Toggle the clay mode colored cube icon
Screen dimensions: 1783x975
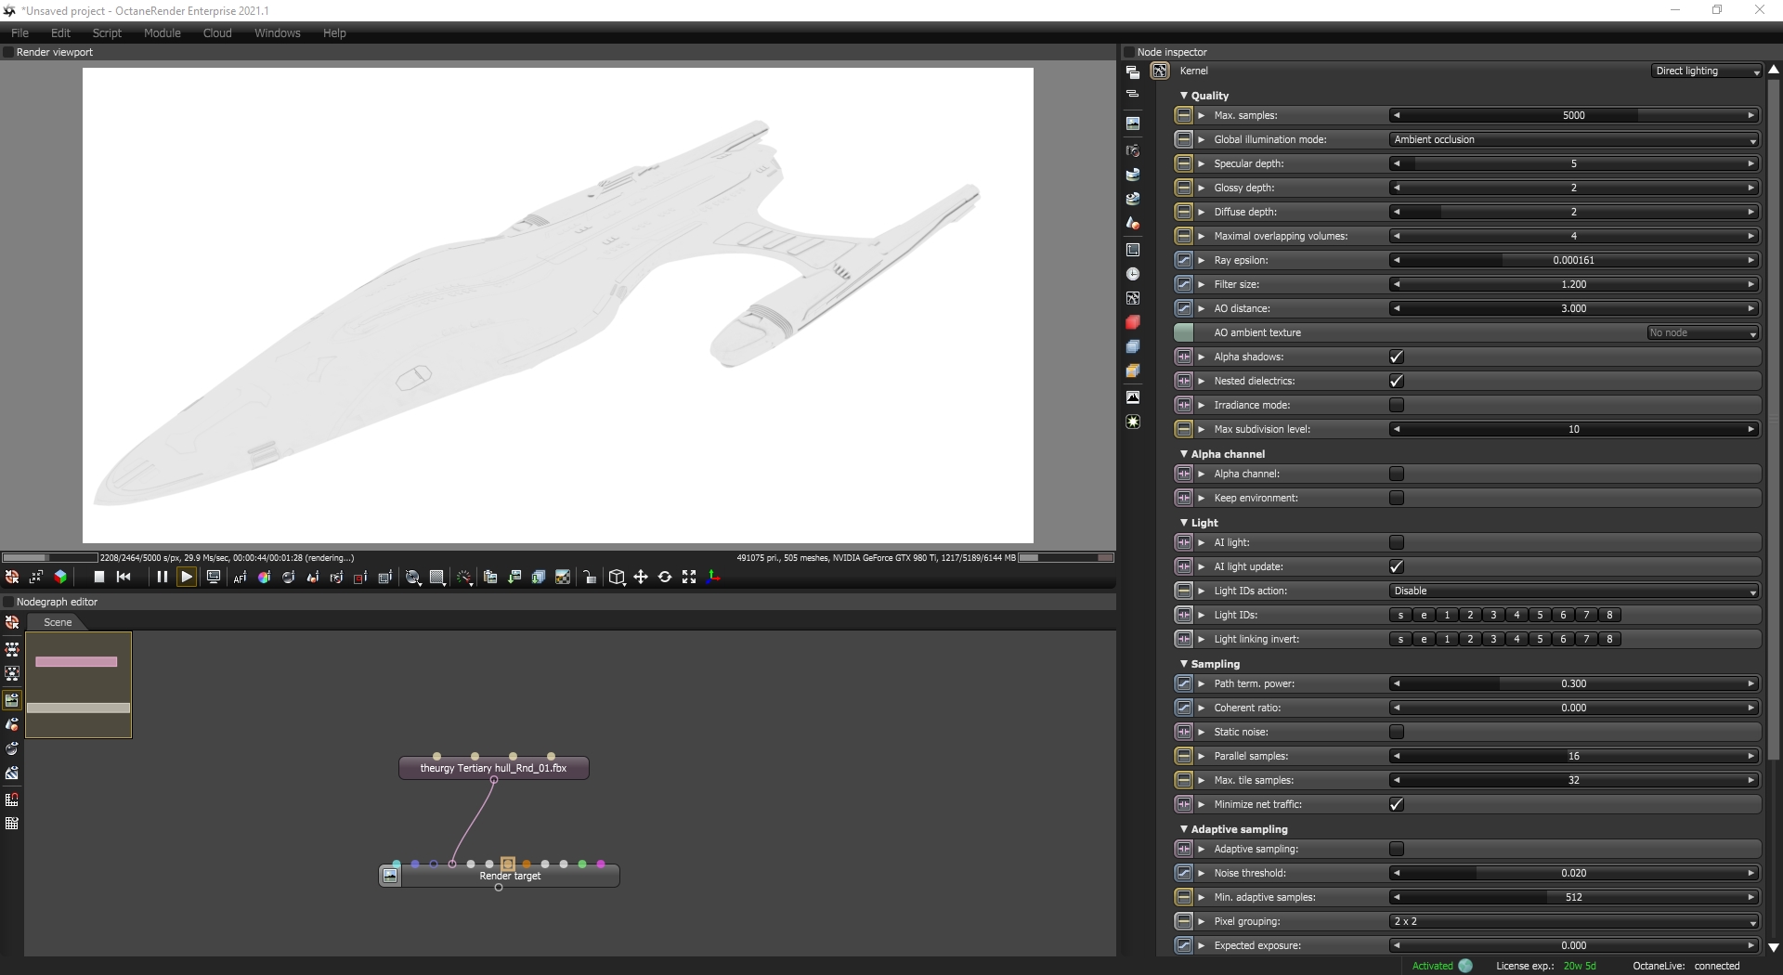(x=60, y=578)
